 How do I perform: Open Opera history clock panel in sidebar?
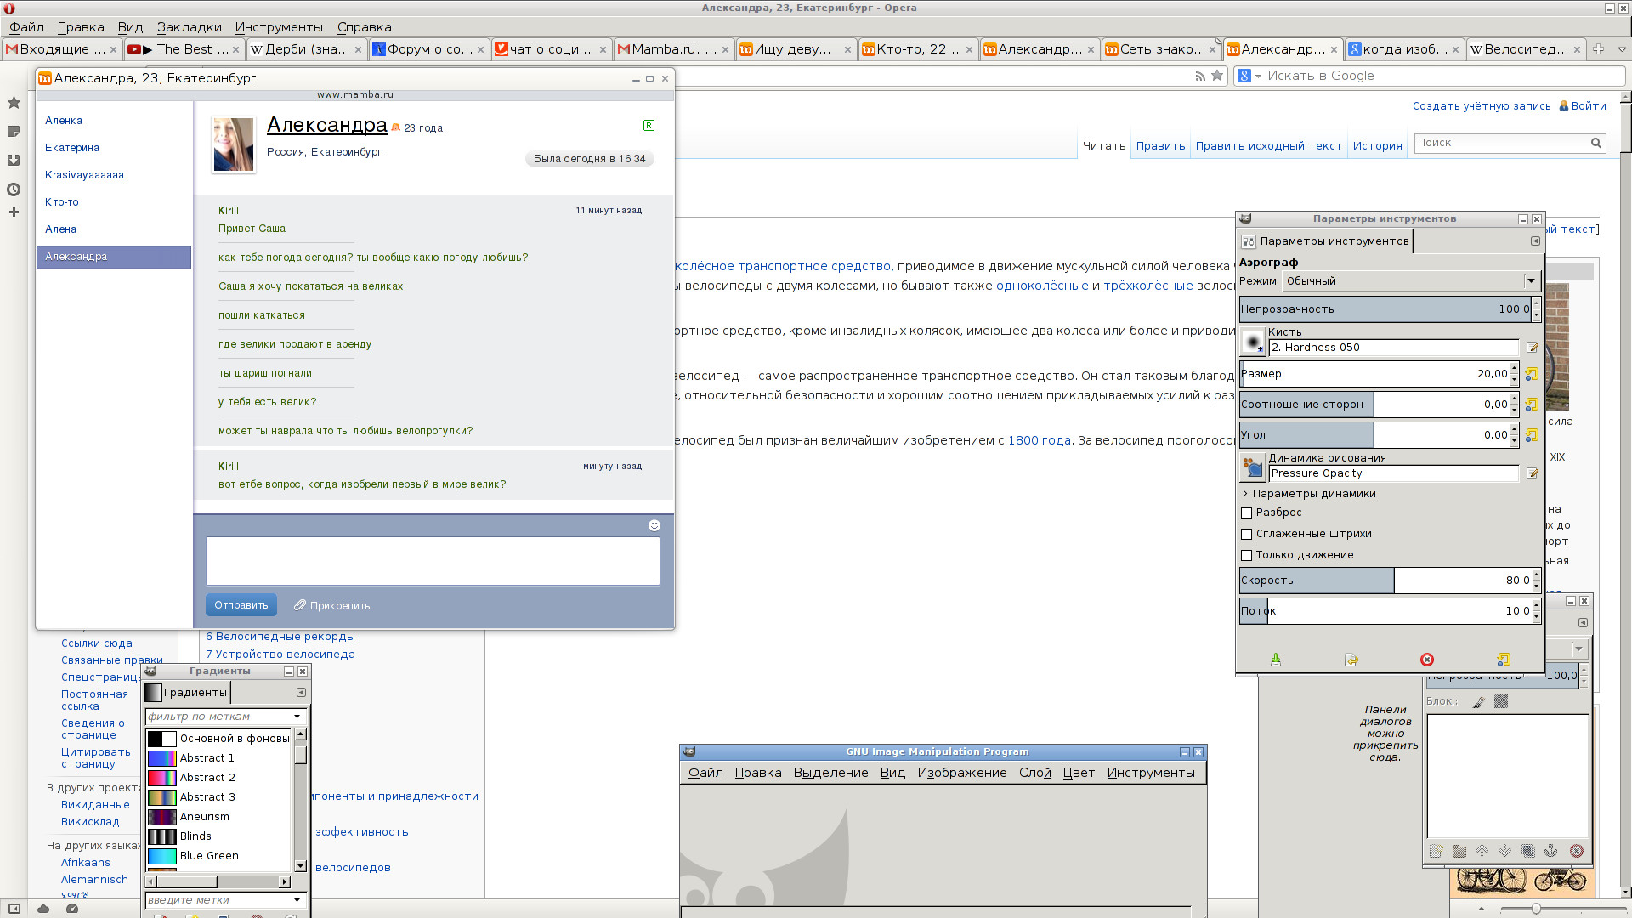[14, 190]
